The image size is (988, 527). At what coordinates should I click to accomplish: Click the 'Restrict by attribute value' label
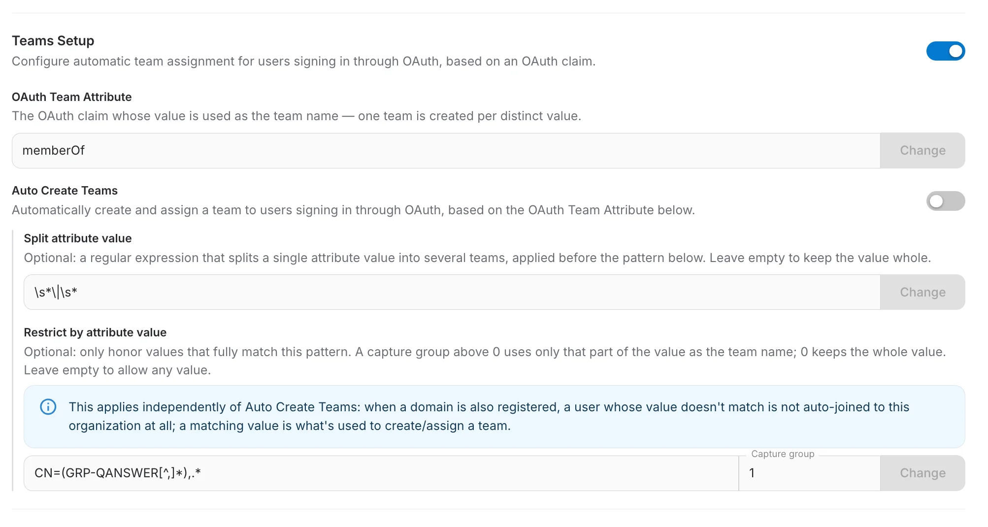click(x=95, y=332)
